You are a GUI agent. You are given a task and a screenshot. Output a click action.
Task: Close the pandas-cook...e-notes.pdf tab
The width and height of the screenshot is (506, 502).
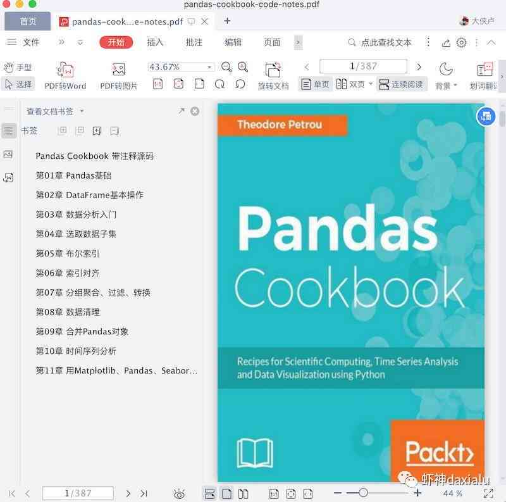pyautogui.click(x=204, y=22)
